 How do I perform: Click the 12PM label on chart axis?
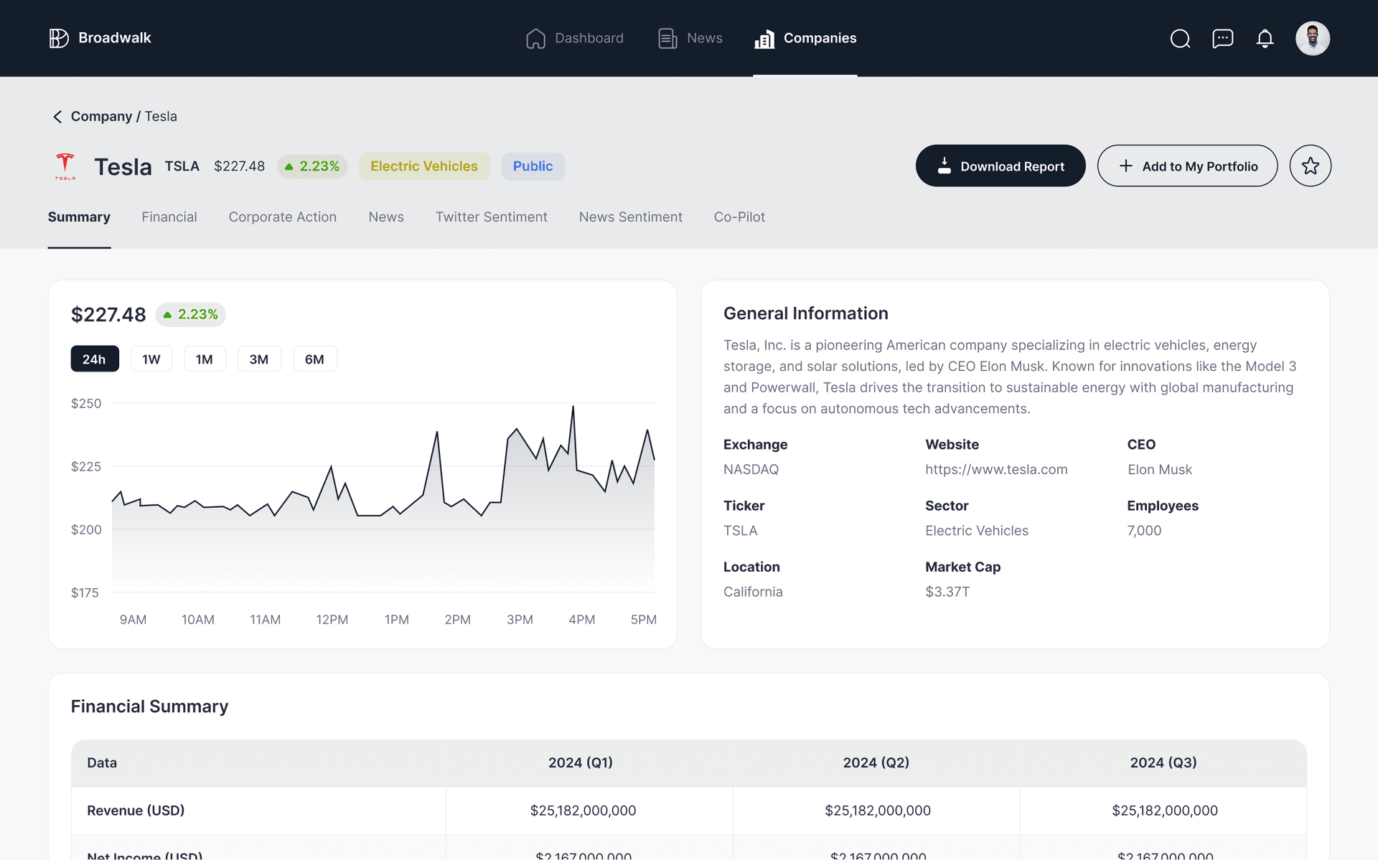332,620
